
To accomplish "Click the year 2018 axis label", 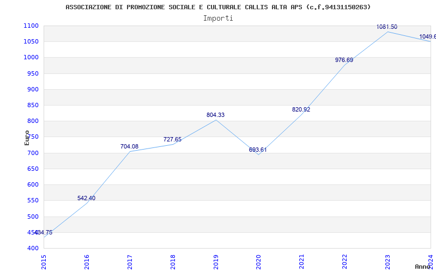I will pyautogui.click(x=173, y=262).
